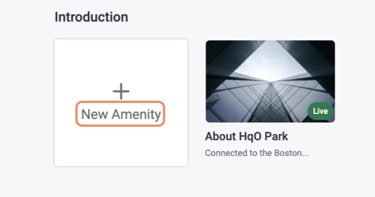Open the About HqO Park building thumbnail
The width and height of the screenshot is (375, 197).
270,81
